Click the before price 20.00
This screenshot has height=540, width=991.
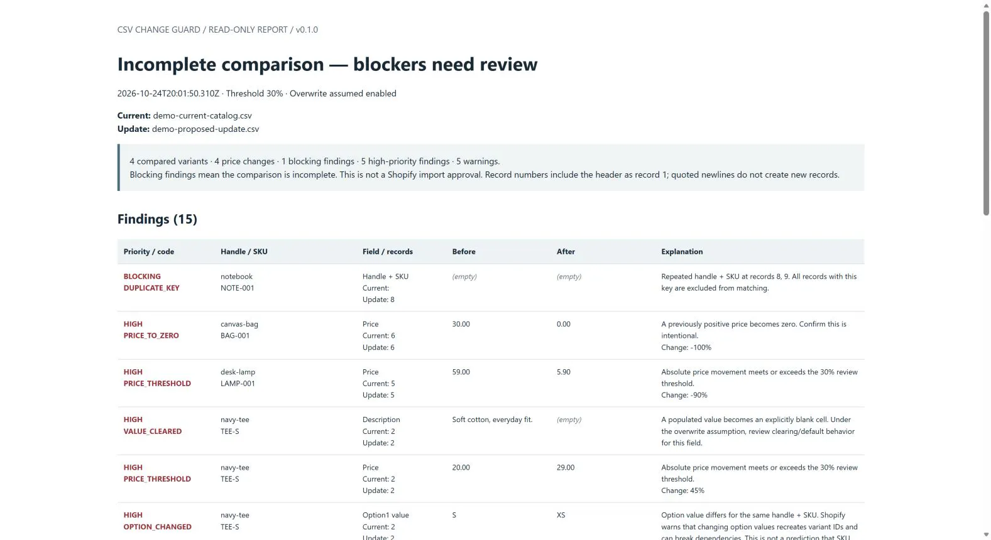coord(461,467)
